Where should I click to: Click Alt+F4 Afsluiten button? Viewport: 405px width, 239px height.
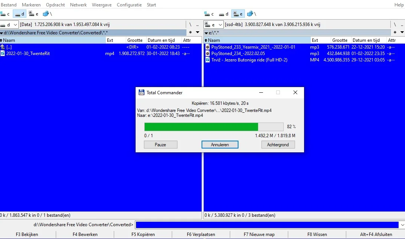(x=376, y=234)
